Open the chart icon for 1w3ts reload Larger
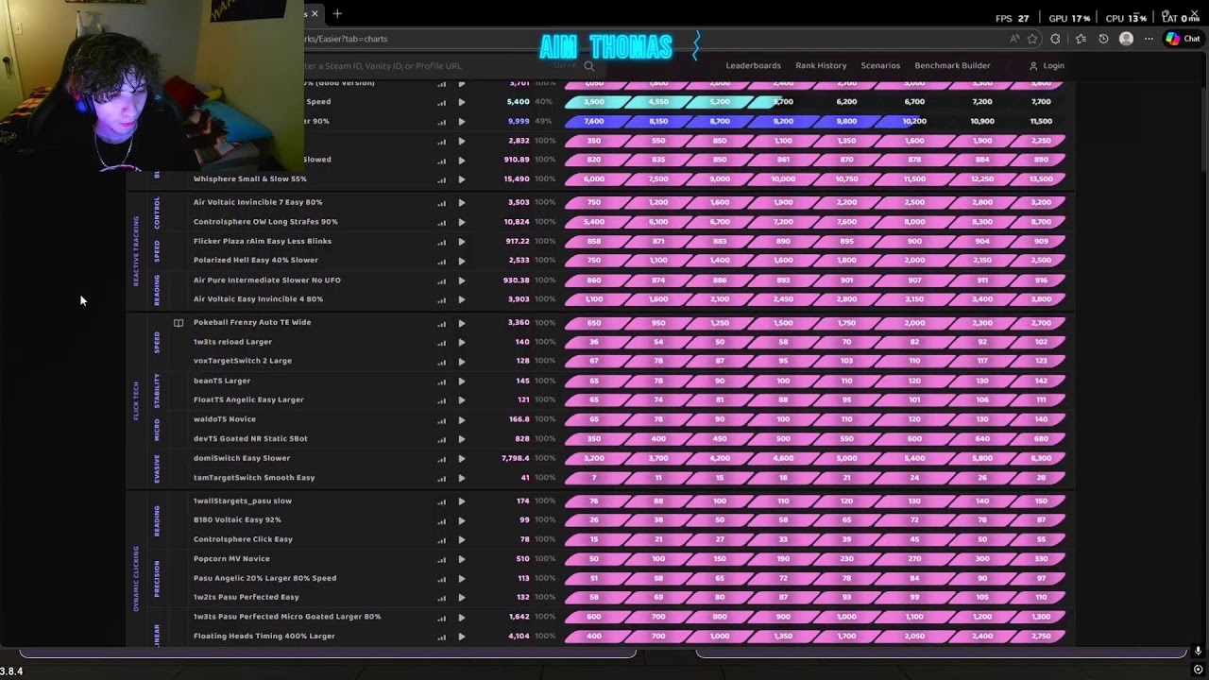 pyautogui.click(x=442, y=342)
